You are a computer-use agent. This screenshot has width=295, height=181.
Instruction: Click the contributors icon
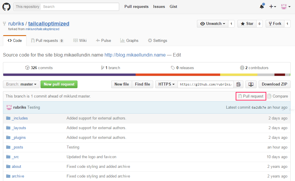[x=242, y=68]
